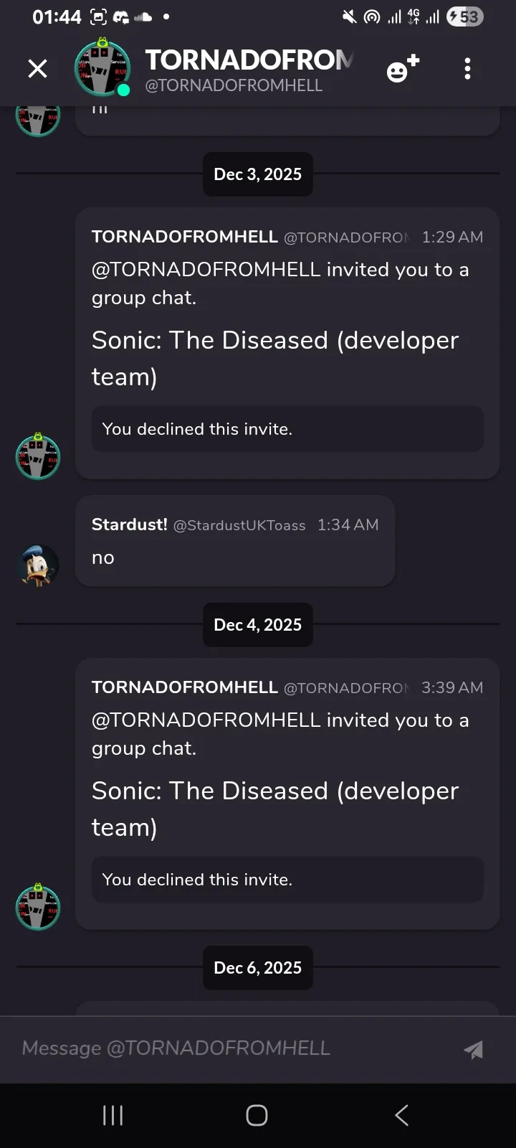Screen dimensions: 516x1148
Task: Open the add-reaction emoji icon in header
Action: (x=402, y=69)
